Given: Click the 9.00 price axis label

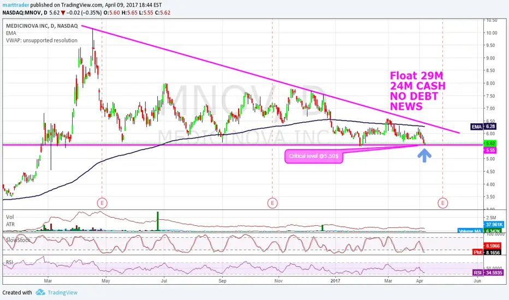Looking at the screenshot, I should (490, 58).
